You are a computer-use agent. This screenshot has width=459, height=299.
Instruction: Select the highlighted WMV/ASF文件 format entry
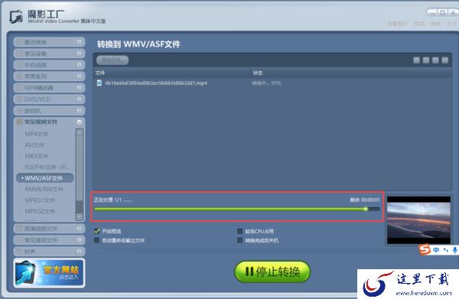[45, 178]
